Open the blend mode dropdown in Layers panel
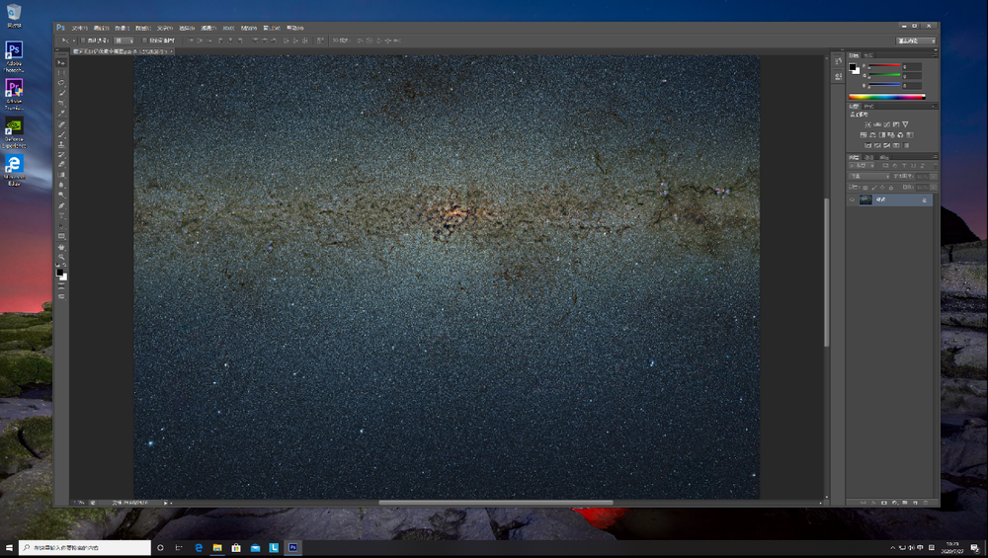 point(868,177)
